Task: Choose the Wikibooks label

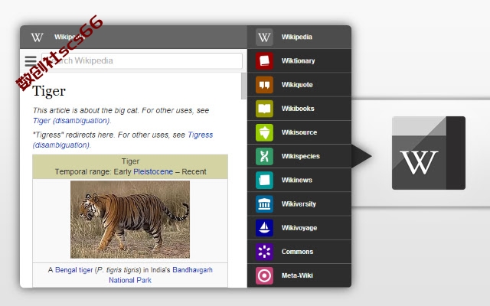Action: coord(298,109)
